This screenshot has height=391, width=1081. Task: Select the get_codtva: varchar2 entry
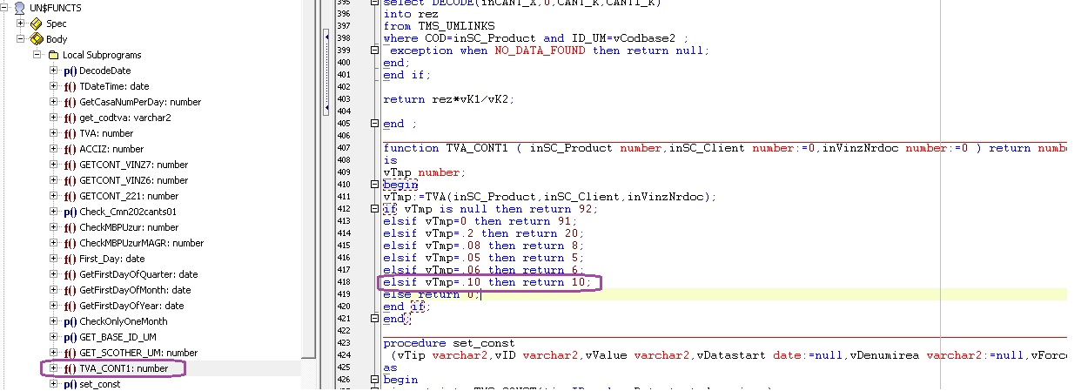(x=125, y=118)
